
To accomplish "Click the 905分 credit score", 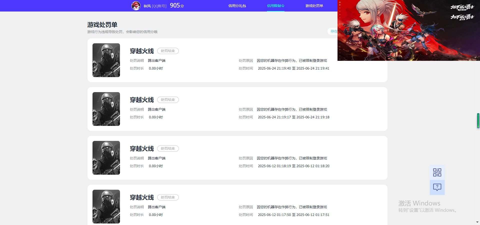I will pyautogui.click(x=177, y=6).
